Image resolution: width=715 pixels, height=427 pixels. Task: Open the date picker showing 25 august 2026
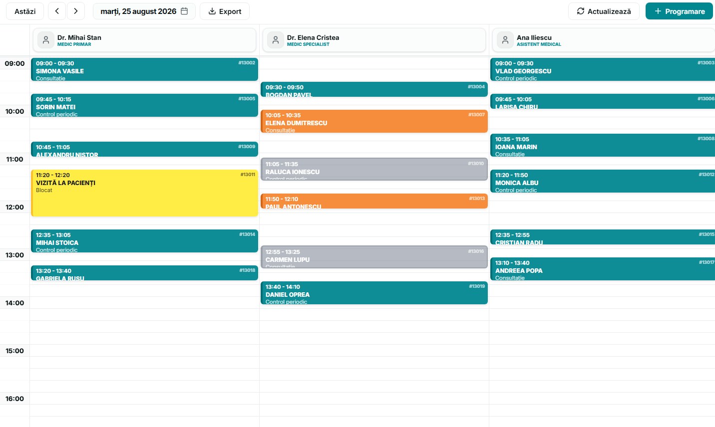(x=144, y=11)
